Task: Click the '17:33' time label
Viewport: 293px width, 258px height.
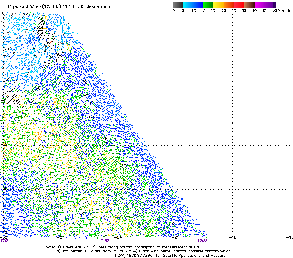Action: click(203, 241)
